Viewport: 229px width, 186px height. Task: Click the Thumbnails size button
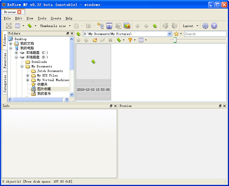coord(53,26)
